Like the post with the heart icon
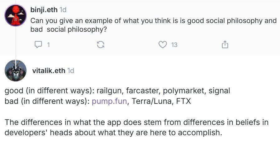 (x=163, y=45)
